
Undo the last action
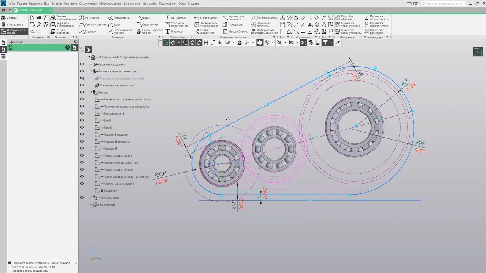pyautogui.click(x=32, y=31)
